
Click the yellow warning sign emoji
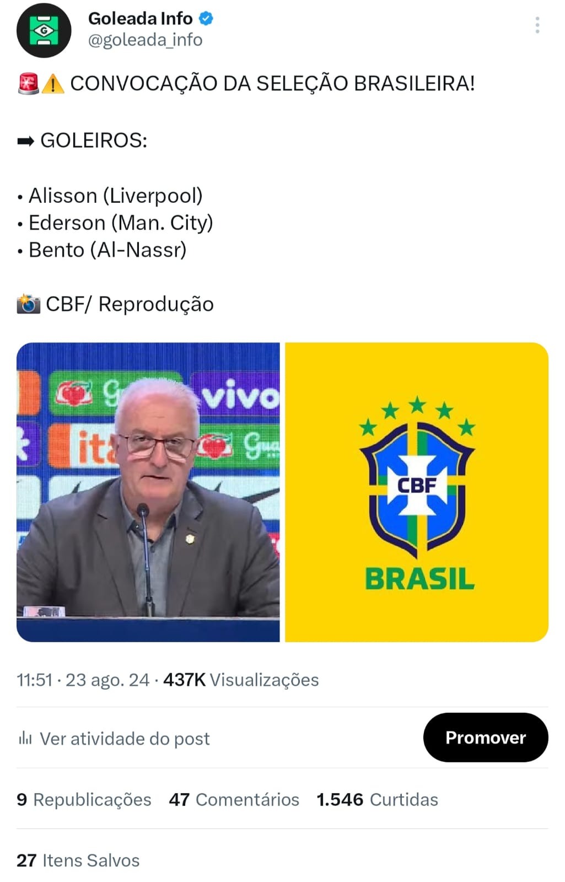tap(53, 84)
